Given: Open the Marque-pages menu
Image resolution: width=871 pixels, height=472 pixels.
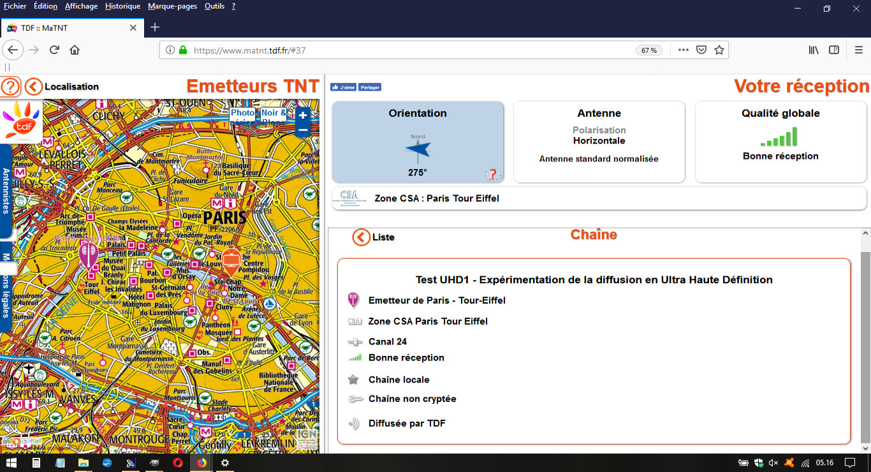Looking at the screenshot, I should (173, 6).
